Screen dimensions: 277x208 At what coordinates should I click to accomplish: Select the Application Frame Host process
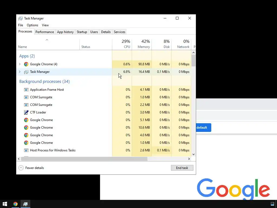pyautogui.click(x=104, y=90)
